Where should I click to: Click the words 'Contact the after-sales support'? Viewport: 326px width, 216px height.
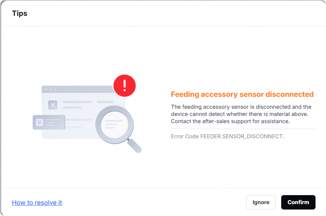click(x=211, y=121)
